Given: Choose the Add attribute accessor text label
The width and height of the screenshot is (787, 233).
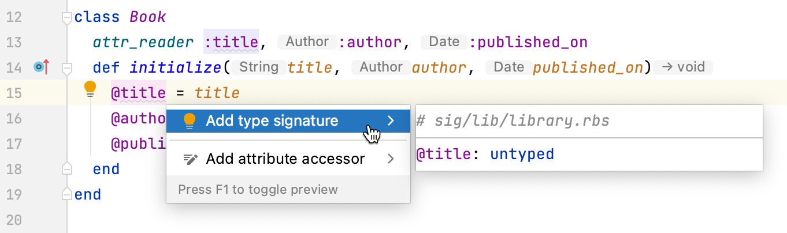Looking at the screenshot, I should click(285, 159).
